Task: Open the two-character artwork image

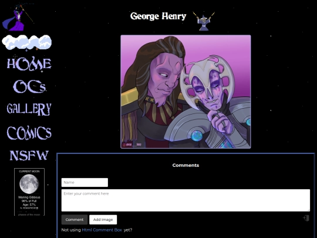Action: (x=186, y=92)
